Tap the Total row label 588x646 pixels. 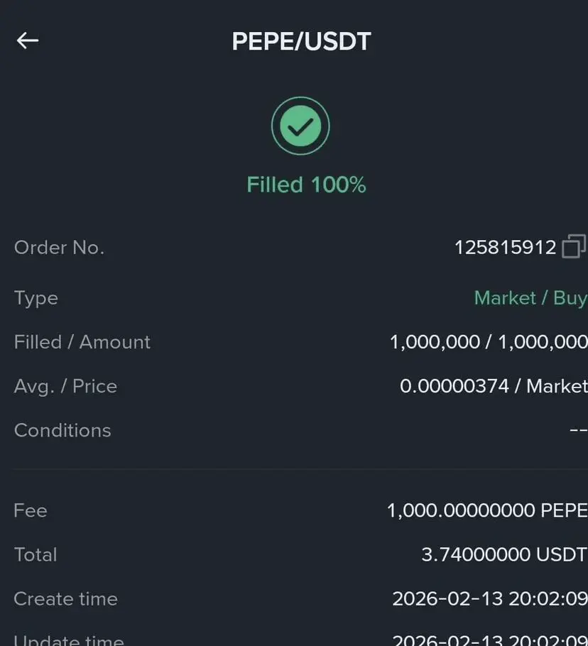pyautogui.click(x=36, y=554)
